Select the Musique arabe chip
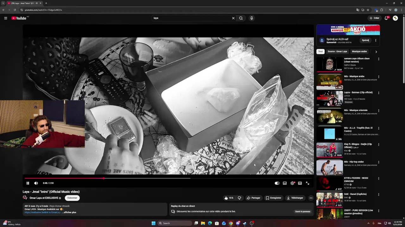This screenshot has width=405, height=227. tap(359, 51)
